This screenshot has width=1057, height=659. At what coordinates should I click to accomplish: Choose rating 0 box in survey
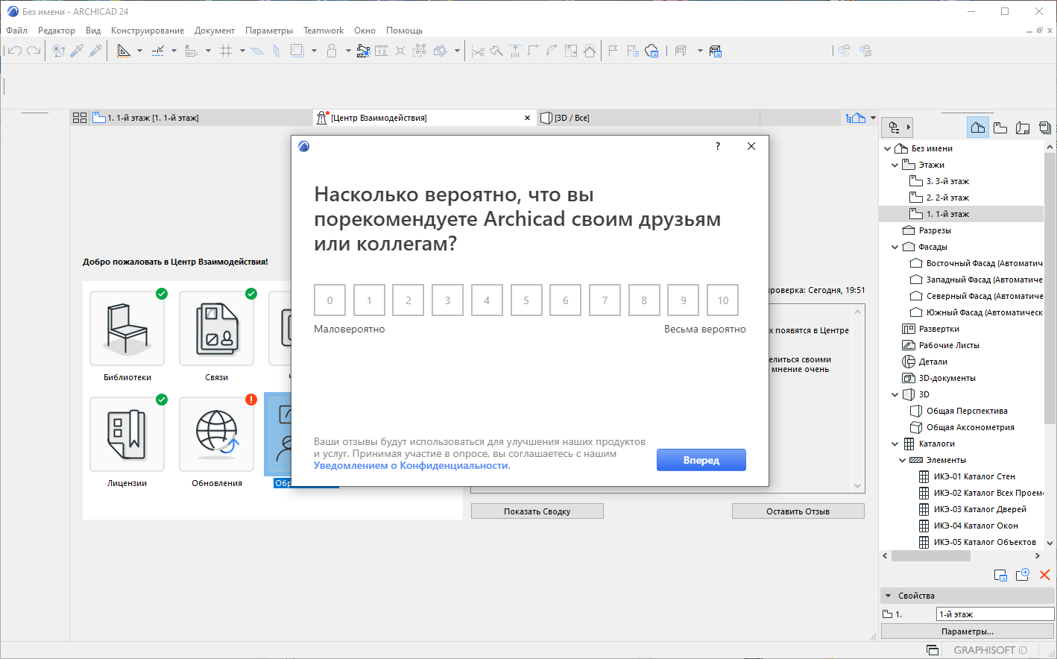click(x=329, y=300)
